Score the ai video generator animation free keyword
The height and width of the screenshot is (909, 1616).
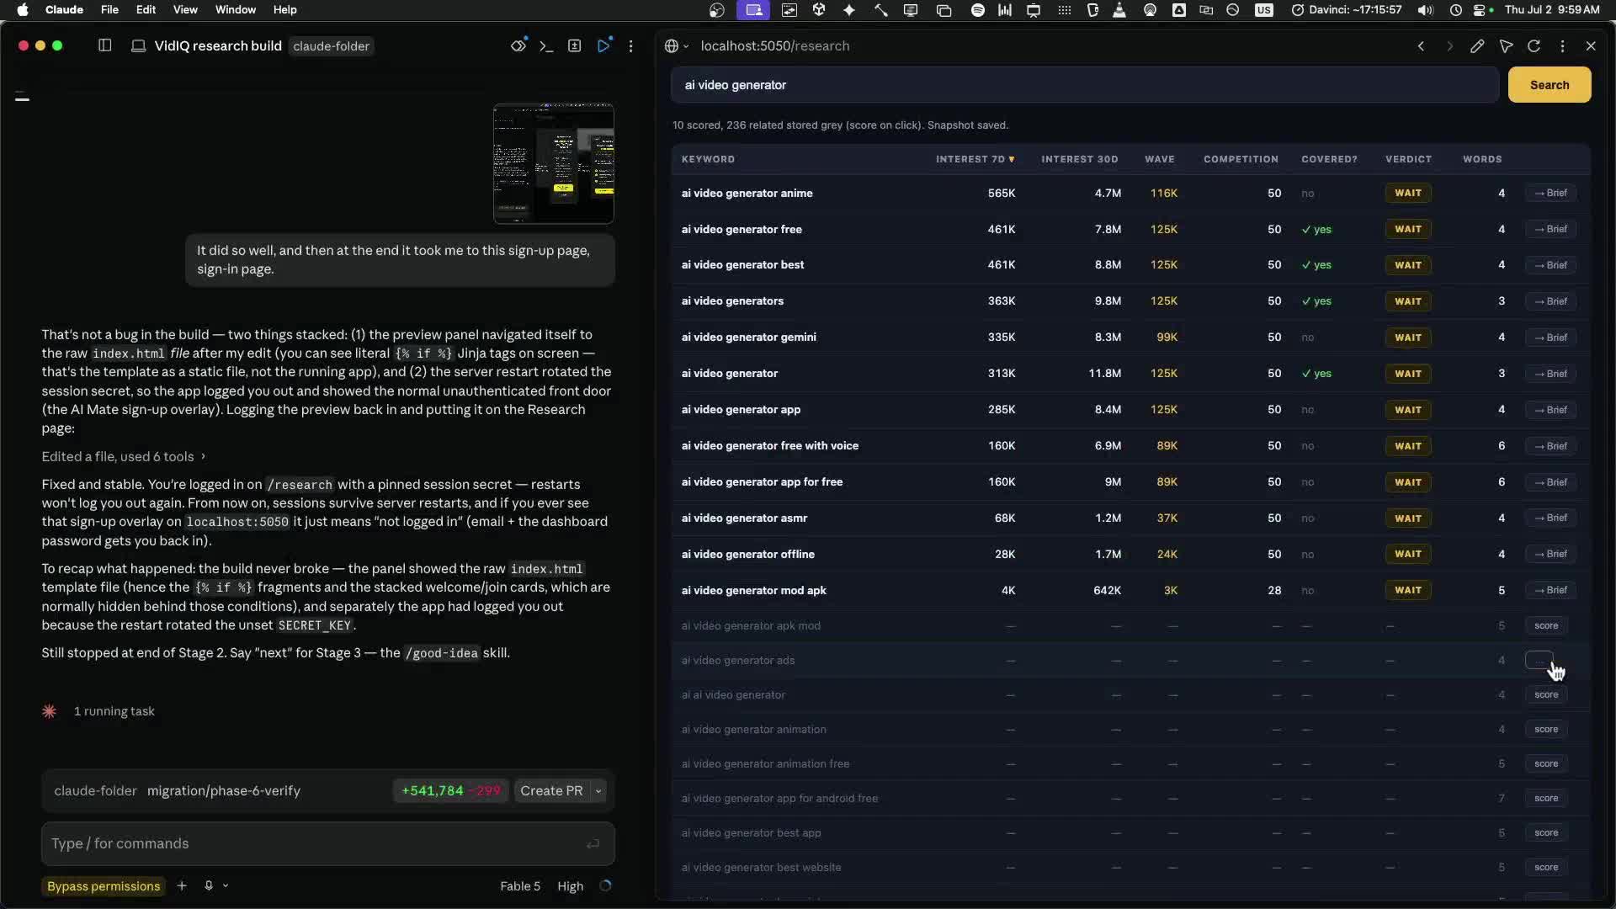click(1546, 763)
